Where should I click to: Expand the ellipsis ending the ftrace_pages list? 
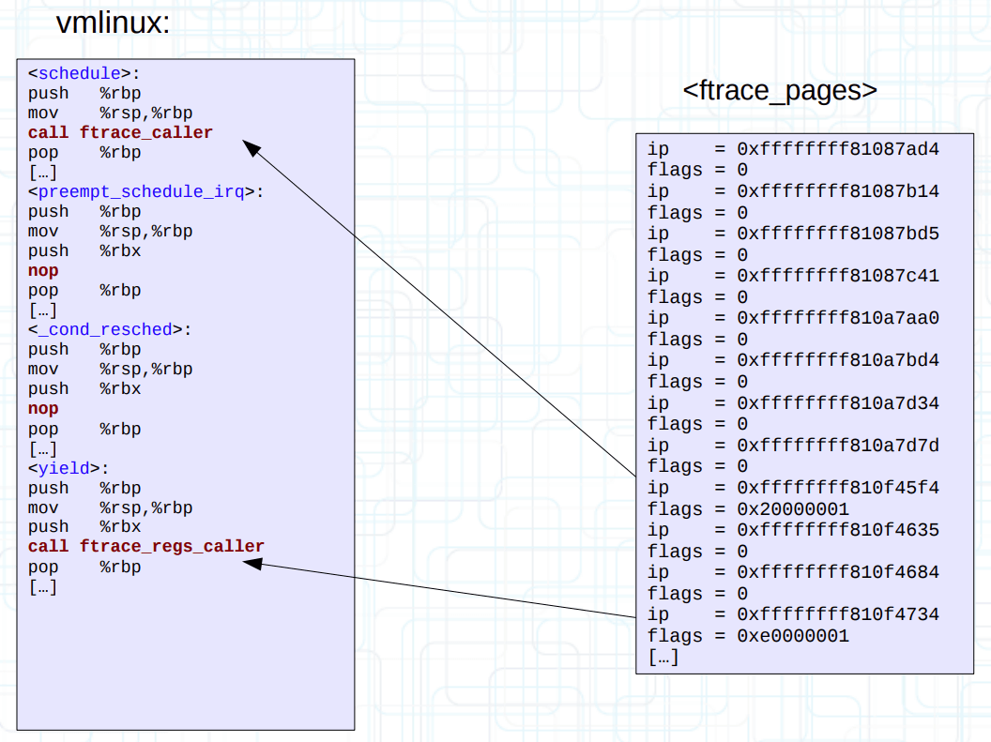[663, 657]
